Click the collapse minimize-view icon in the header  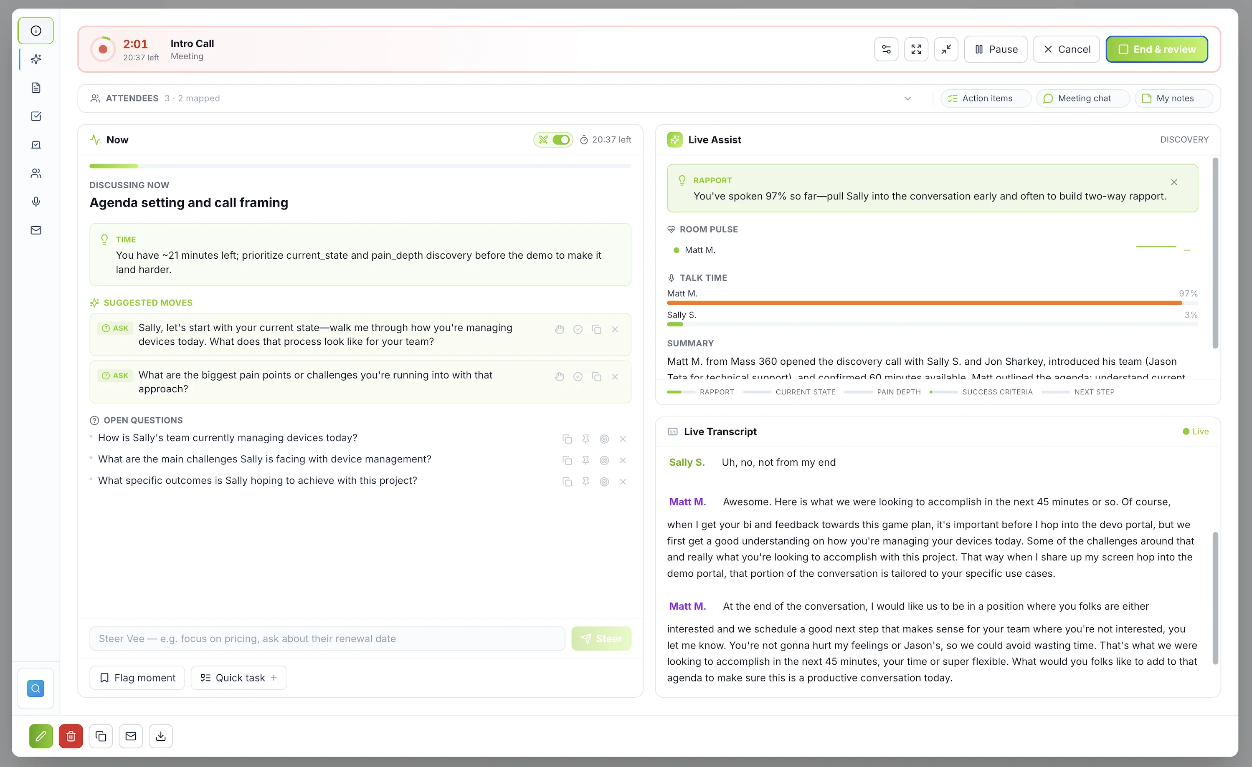click(x=946, y=49)
